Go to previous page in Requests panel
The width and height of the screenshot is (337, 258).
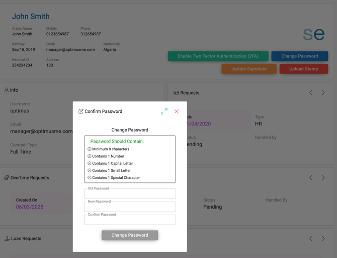[311, 93]
